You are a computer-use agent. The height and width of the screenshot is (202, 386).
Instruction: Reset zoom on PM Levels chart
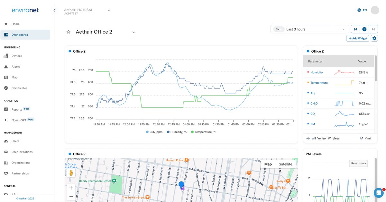[x=359, y=163]
